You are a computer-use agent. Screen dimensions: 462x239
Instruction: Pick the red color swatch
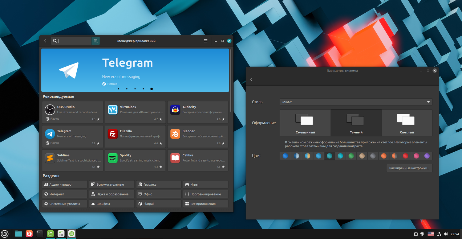[405, 156]
